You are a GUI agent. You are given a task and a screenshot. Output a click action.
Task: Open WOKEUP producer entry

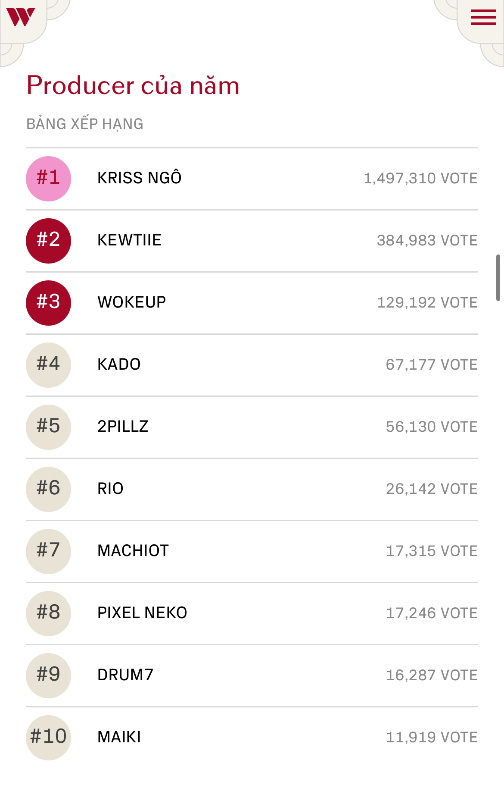tap(131, 302)
